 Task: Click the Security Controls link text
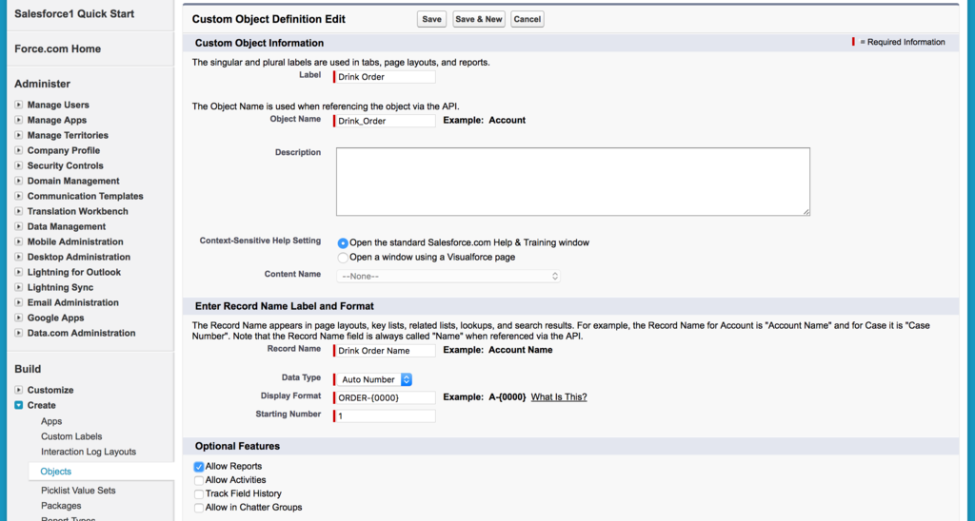tap(66, 165)
